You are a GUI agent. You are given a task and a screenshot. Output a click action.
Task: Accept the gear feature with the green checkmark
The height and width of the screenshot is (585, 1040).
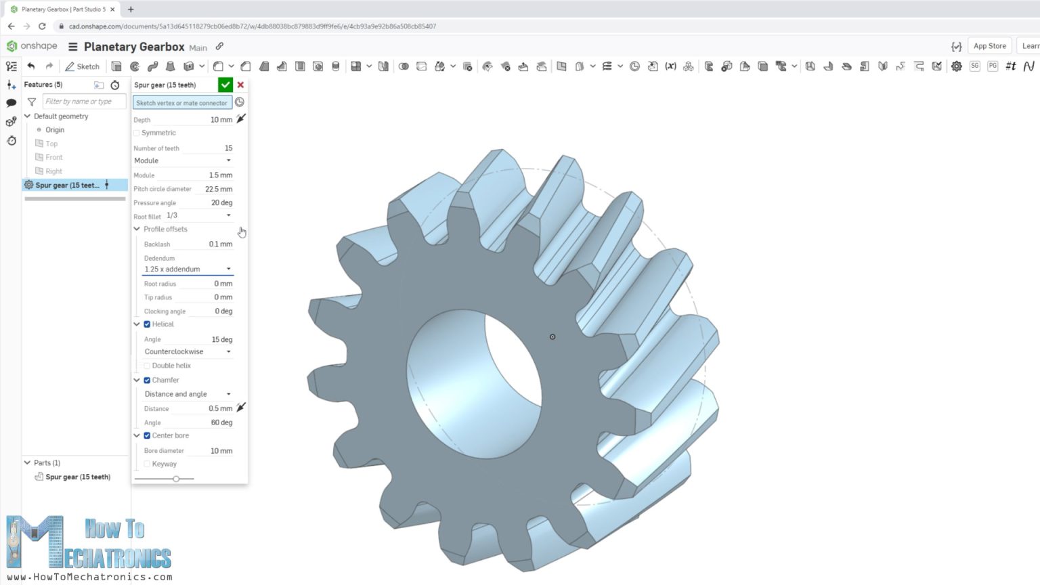click(x=225, y=85)
